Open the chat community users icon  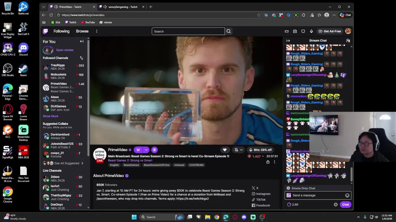click(x=348, y=40)
